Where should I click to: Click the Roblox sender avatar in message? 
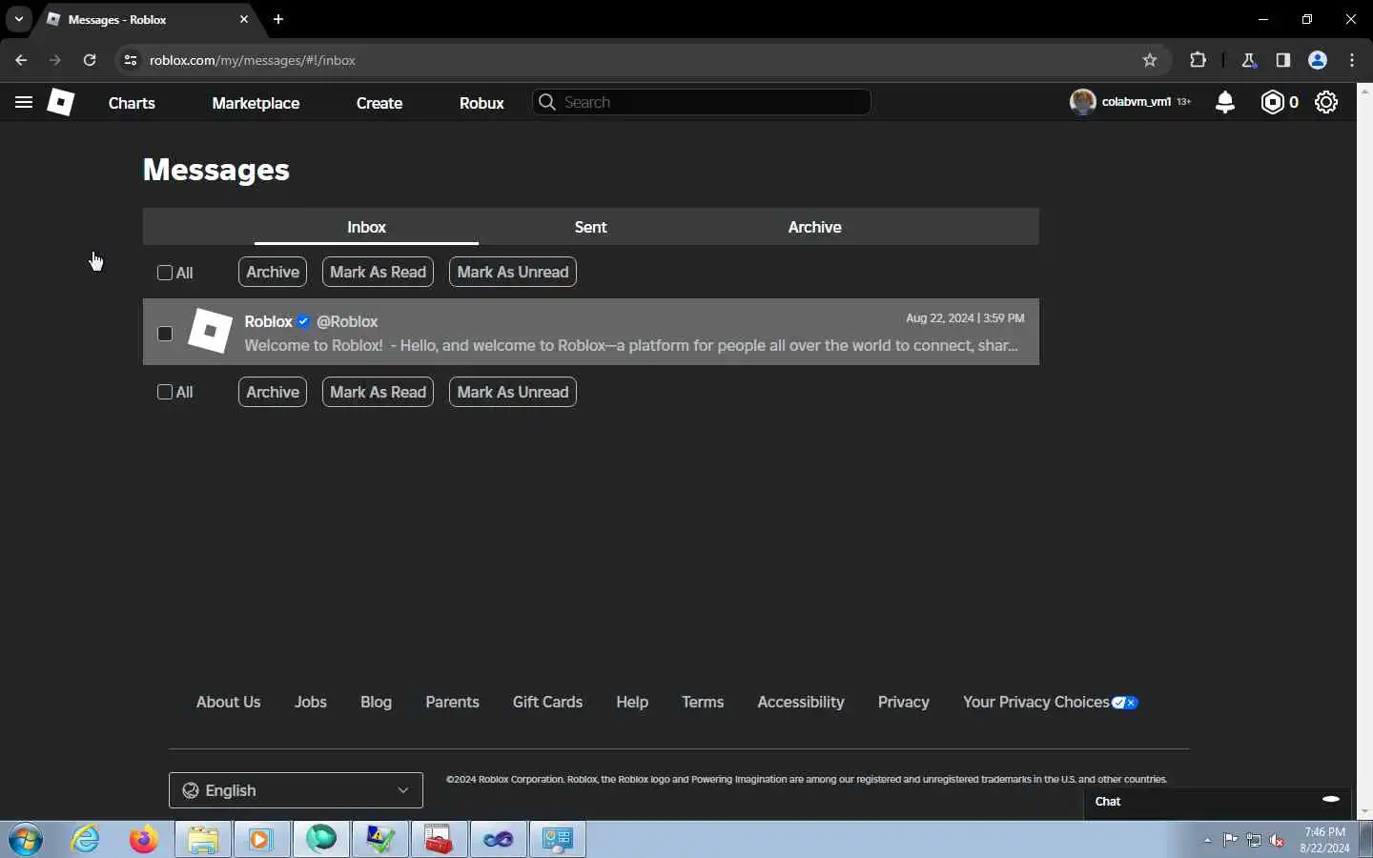pyautogui.click(x=210, y=331)
